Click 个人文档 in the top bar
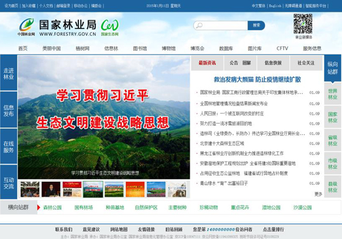Screen dimensions: 342x239 [x=46, y=6]
